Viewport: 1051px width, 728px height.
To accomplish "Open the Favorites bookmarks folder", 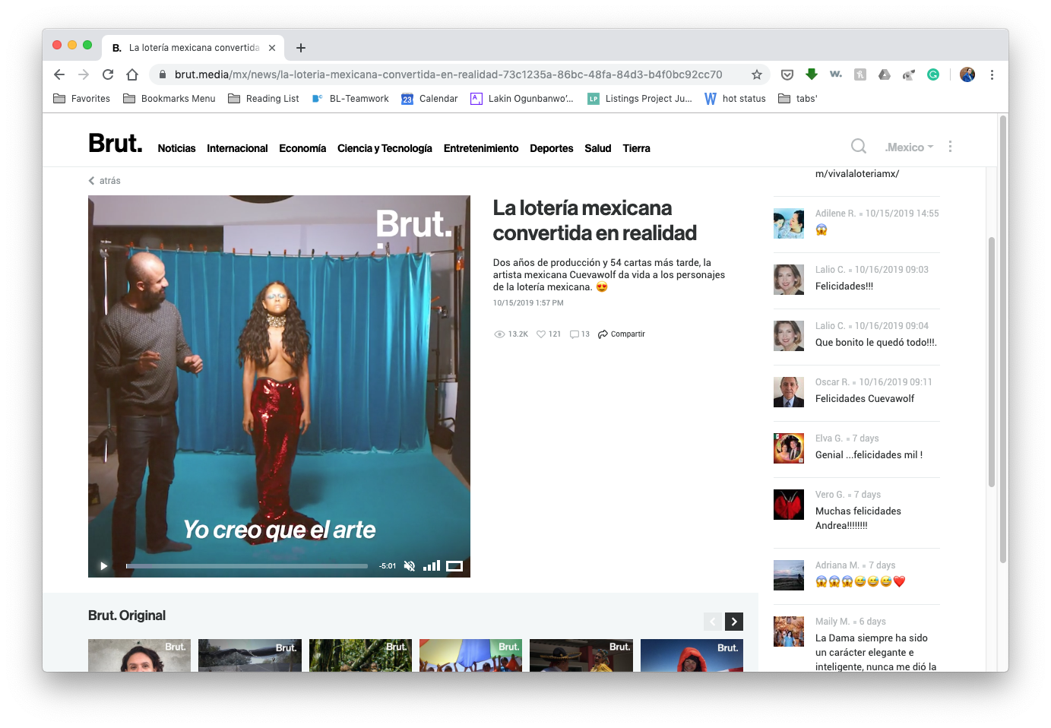I will [81, 99].
